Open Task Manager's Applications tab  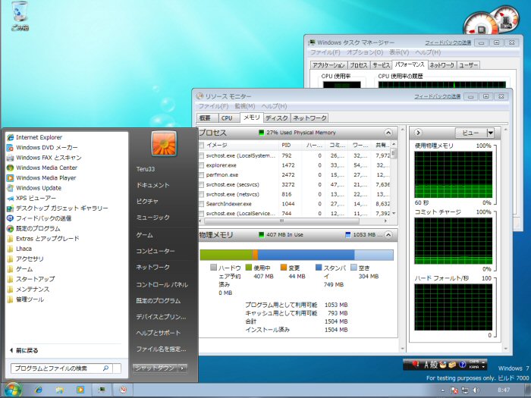[x=328, y=65]
